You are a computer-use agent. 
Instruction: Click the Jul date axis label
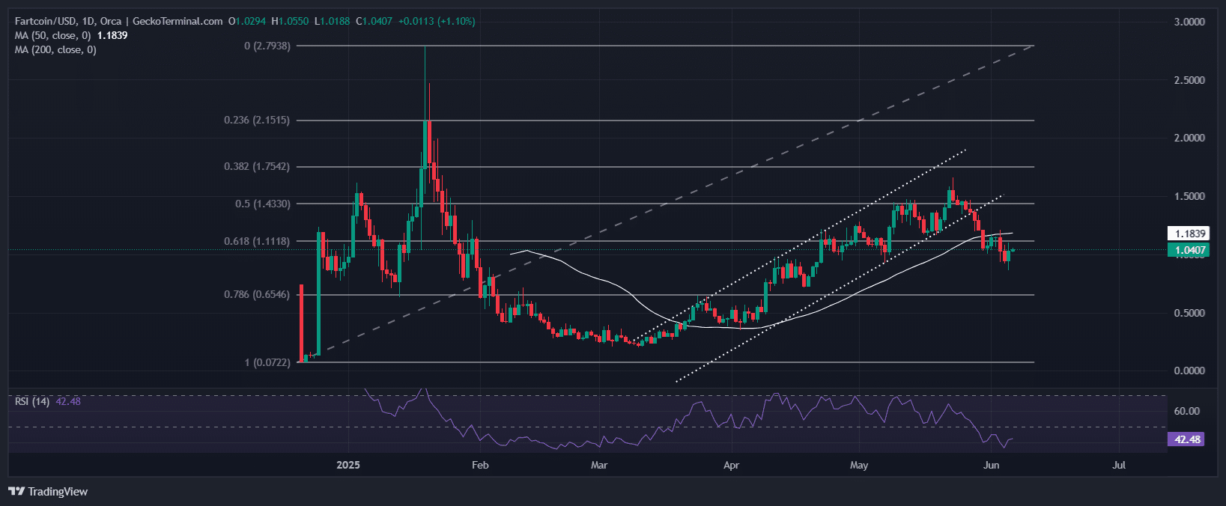coord(1119,465)
